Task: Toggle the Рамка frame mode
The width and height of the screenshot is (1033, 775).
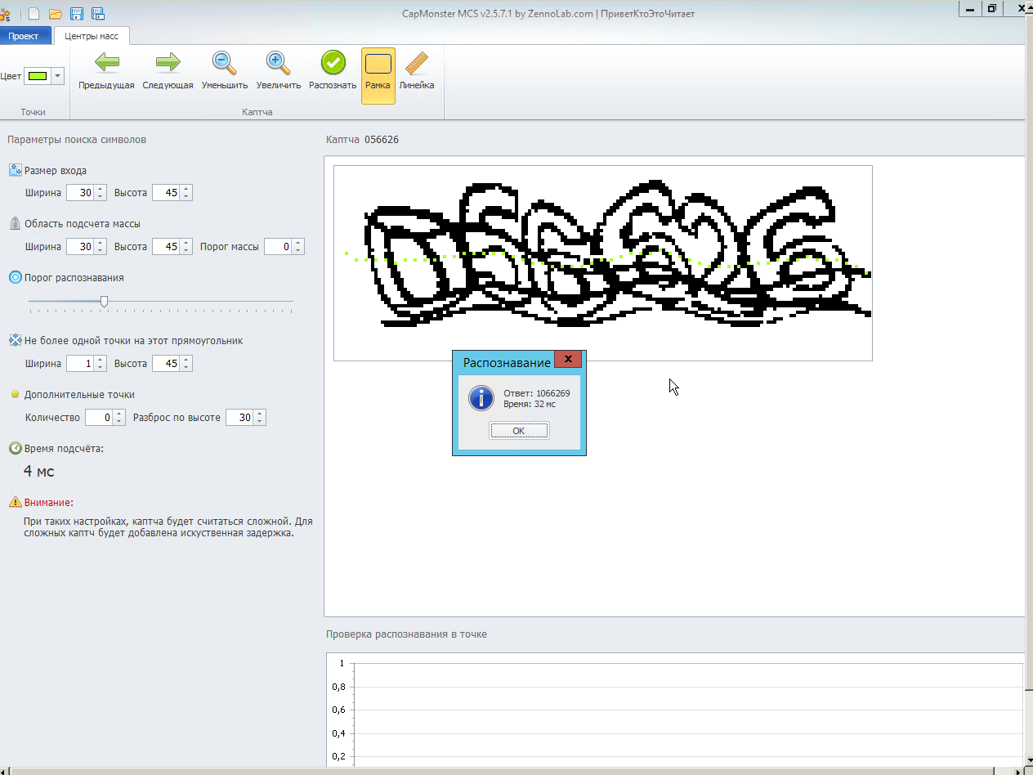Action: [x=378, y=72]
